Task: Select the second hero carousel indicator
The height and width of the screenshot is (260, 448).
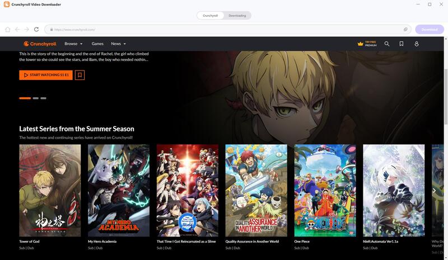Action: [35, 98]
